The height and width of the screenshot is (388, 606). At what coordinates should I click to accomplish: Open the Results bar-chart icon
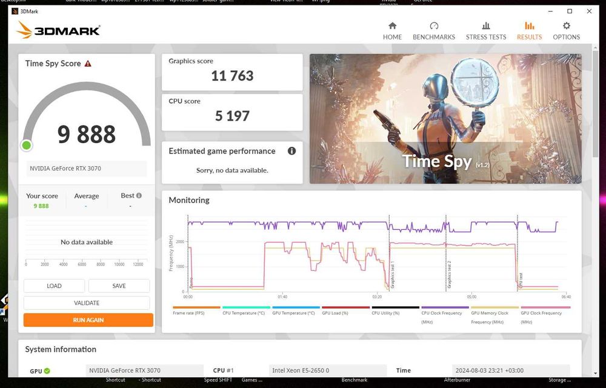529,26
